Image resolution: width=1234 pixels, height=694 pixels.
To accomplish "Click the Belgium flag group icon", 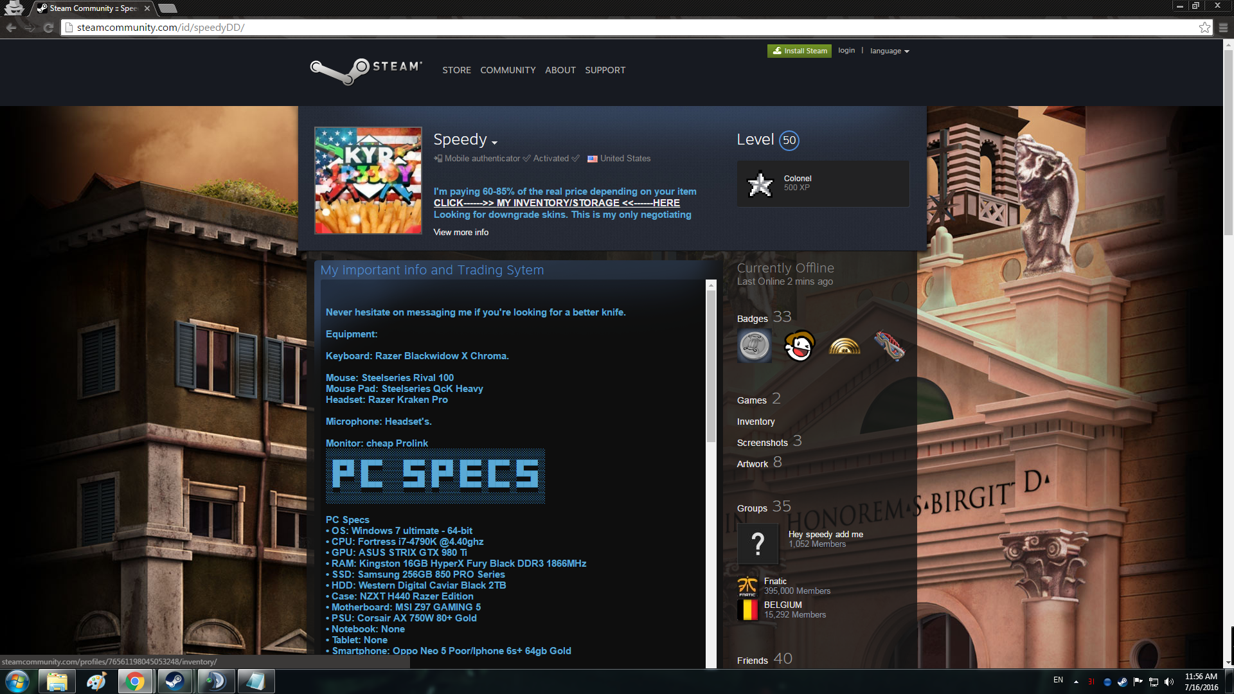I will [747, 610].
